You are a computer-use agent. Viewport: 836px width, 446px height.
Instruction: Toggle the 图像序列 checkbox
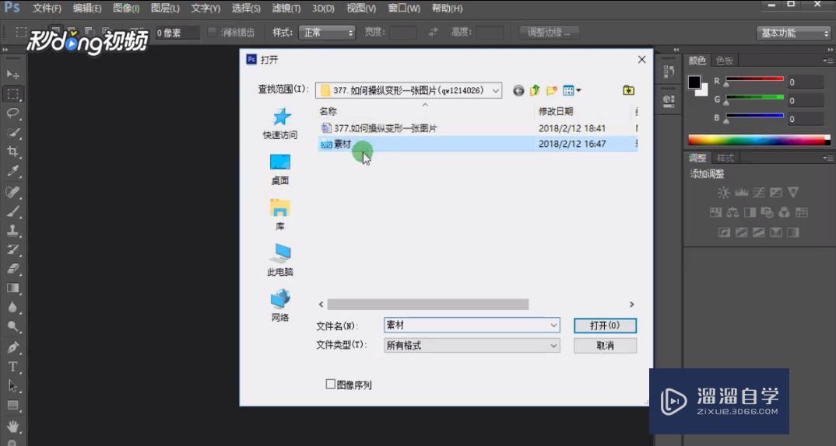click(331, 384)
